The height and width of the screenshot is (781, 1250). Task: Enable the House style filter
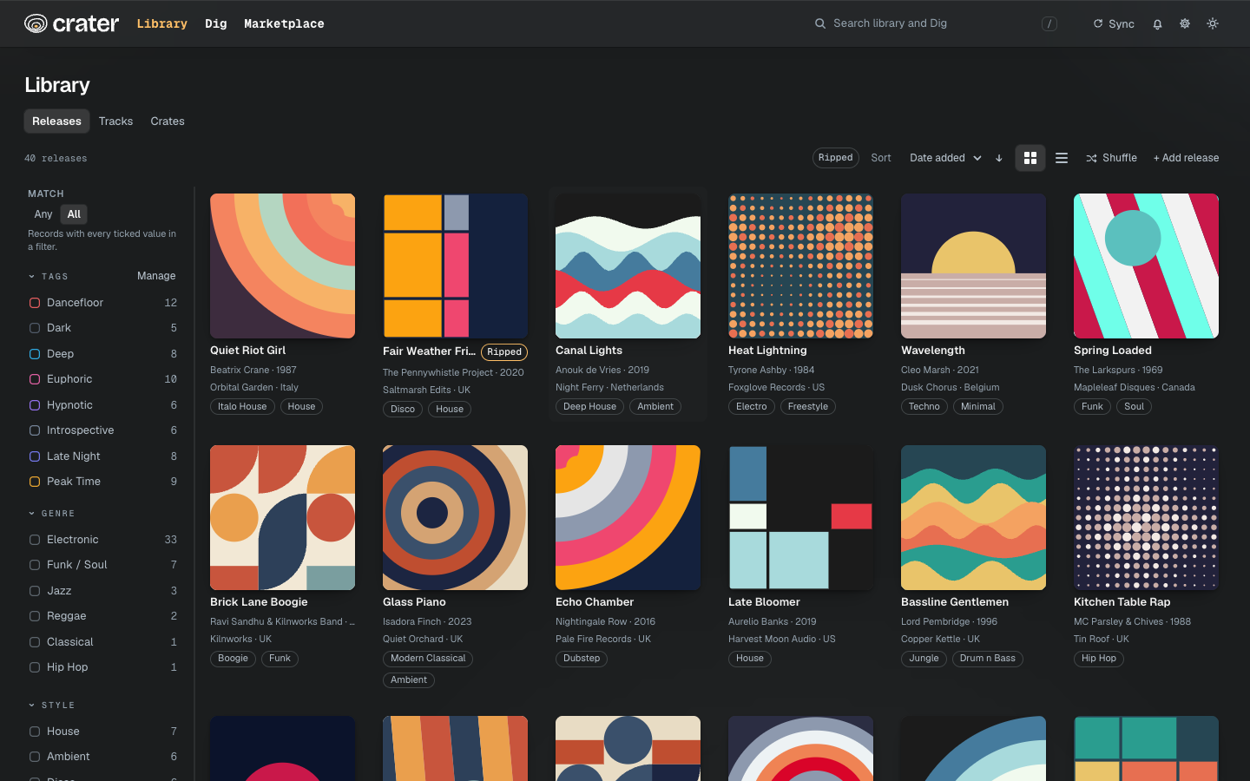pos(35,732)
